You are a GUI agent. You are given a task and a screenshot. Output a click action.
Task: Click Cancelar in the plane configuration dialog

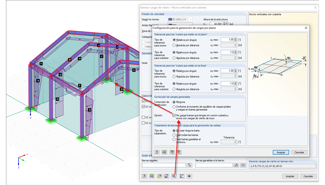299,152
